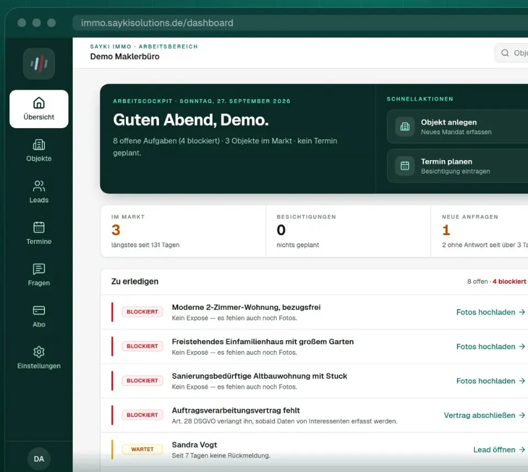
Task: Click arrow next to Vertrag abschließen
Action: [522, 415]
